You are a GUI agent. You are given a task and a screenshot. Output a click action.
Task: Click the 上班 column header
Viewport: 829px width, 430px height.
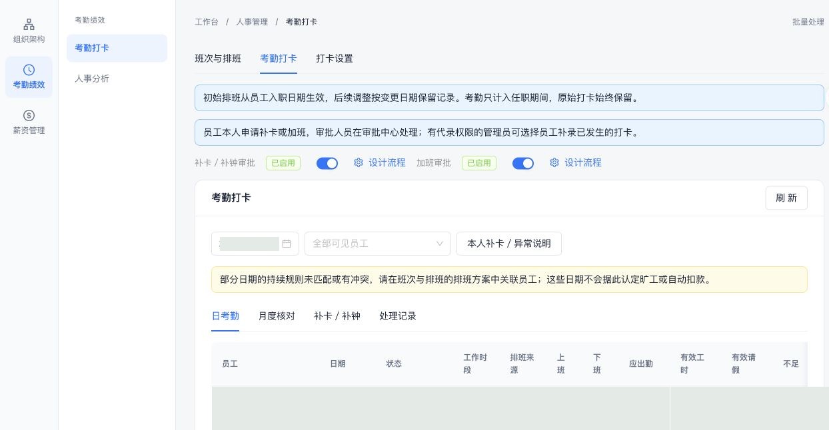click(561, 364)
